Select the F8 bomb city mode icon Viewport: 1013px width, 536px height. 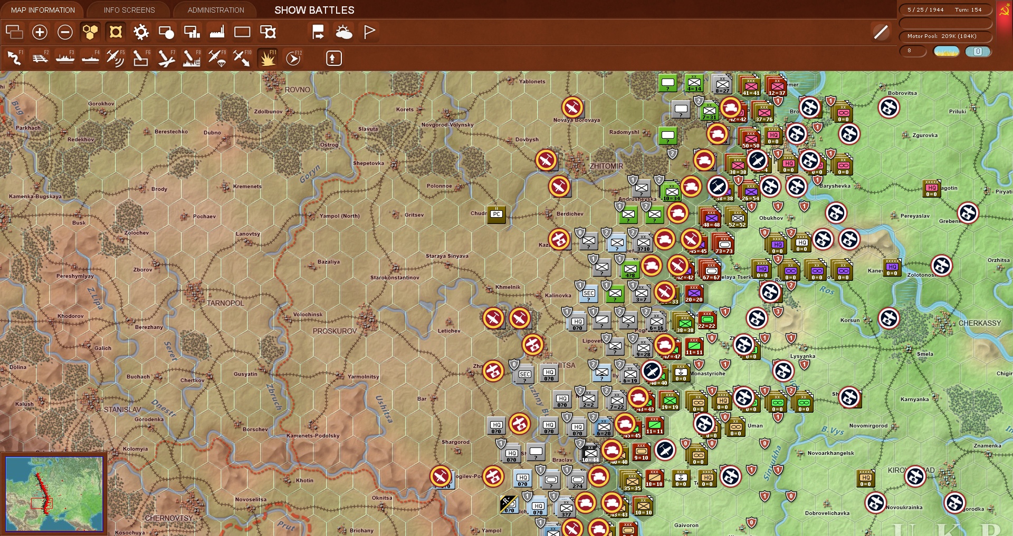coord(192,58)
